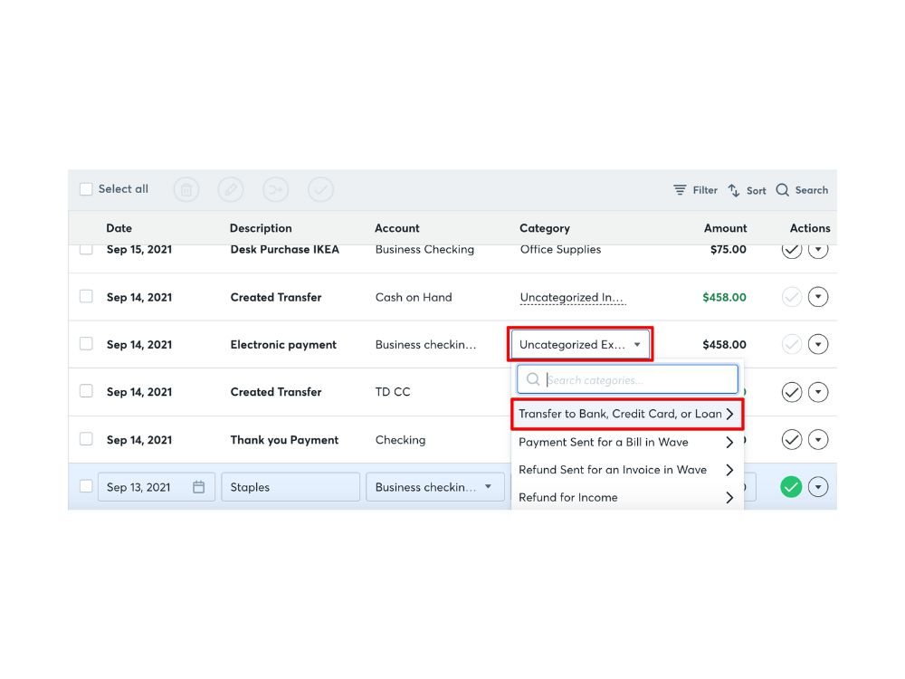The image size is (905, 679).
Task: Click the Category column header
Action: tap(545, 228)
